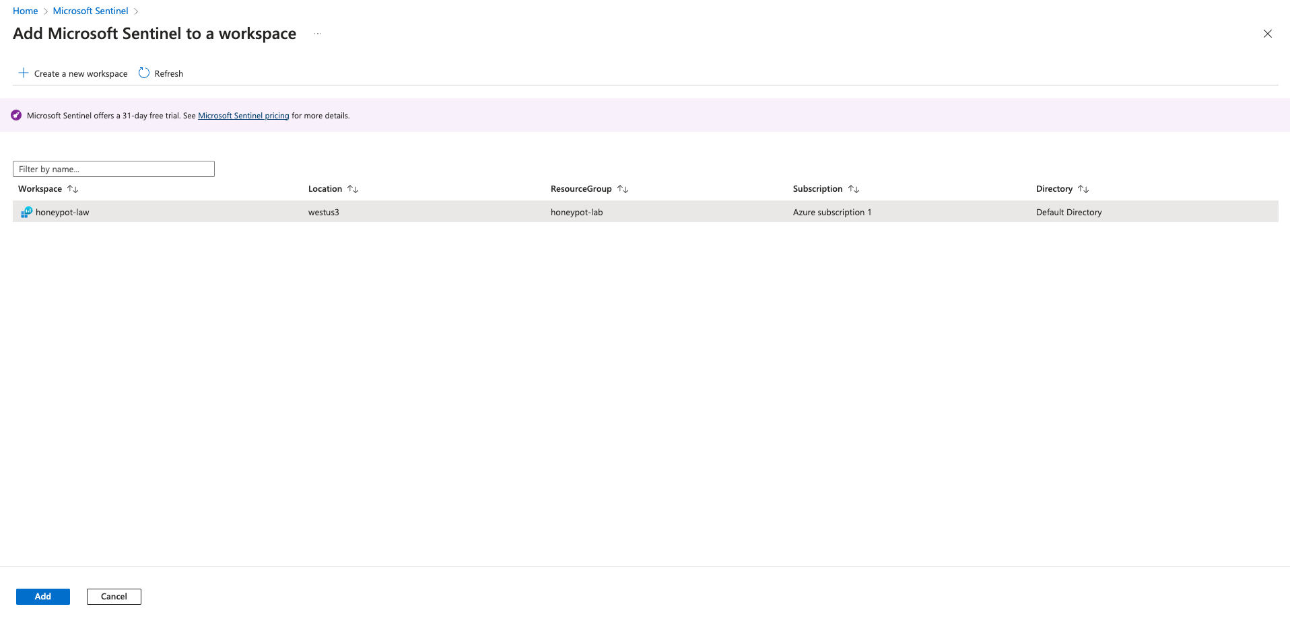Sort by Subscription column arrows
This screenshot has height=625, width=1290.
tap(854, 189)
